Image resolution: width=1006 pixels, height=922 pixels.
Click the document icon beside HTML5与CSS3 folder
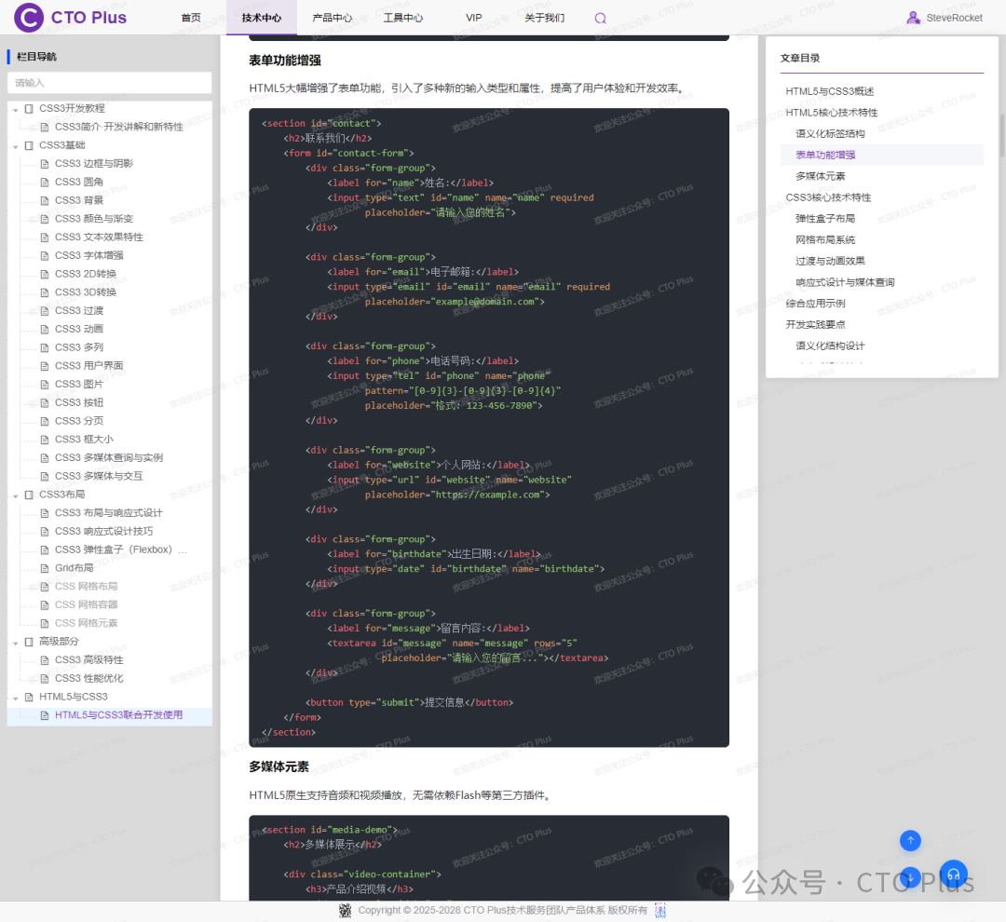click(x=29, y=697)
